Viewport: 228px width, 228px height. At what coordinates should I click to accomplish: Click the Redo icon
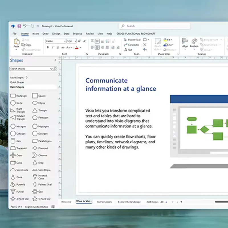[32, 26]
